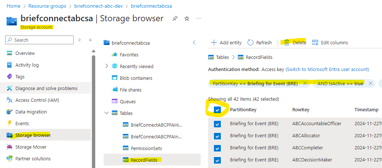Open the PermissionSets table
The width and height of the screenshot is (382, 168).
[146, 148]
